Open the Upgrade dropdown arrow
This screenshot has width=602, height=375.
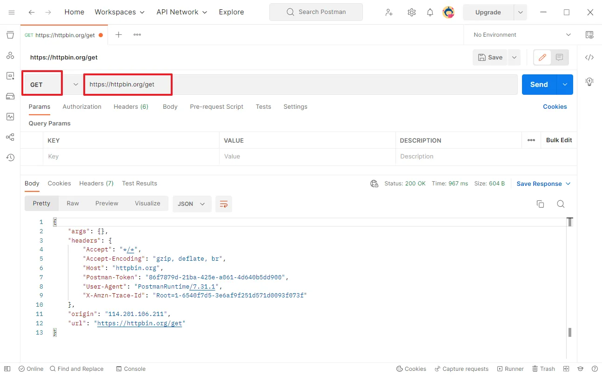(x=520, y=13)
